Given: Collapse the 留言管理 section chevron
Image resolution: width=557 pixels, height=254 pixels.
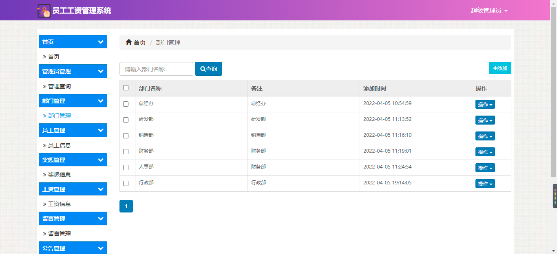Looking at the screenshot, I should (x=101, y=219).
